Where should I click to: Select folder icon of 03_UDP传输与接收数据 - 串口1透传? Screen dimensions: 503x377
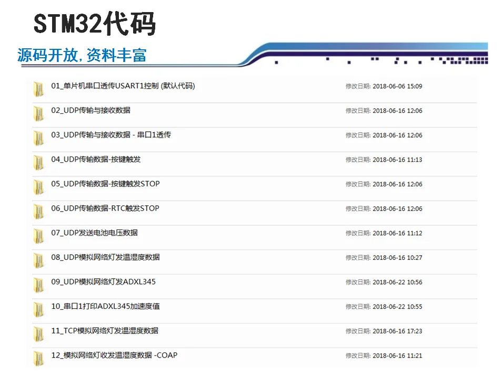[38, 138]
